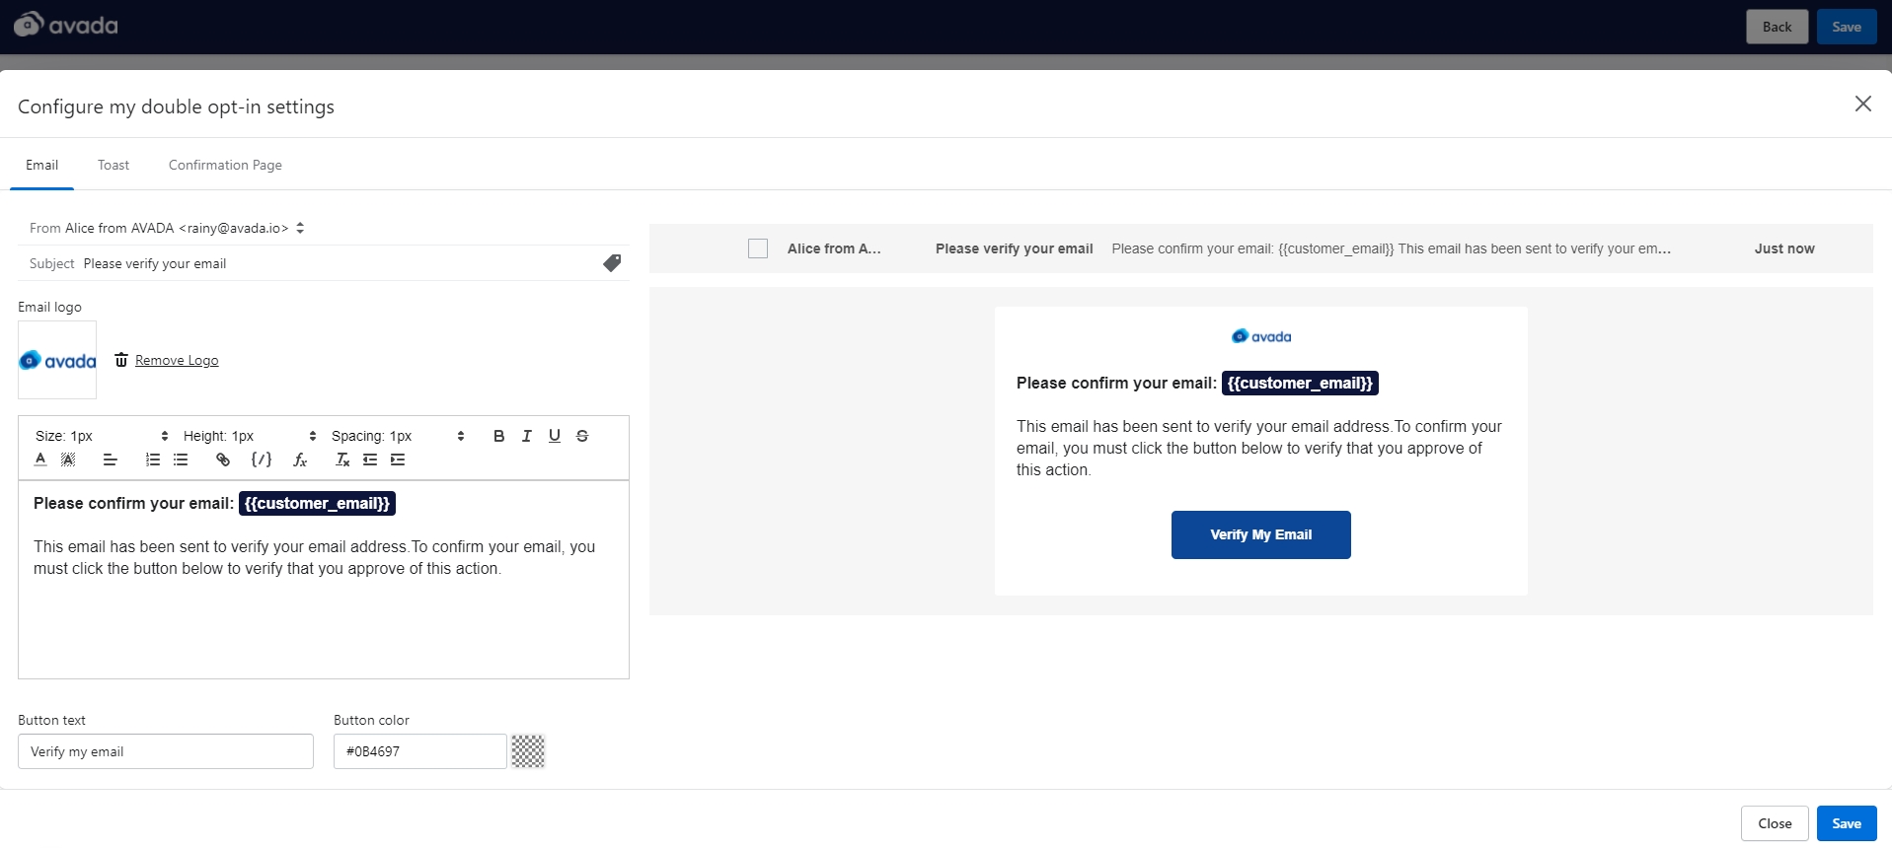The image size is (1892, 848).
Task: Switch to the Toast tab
Action: [114, 165]
